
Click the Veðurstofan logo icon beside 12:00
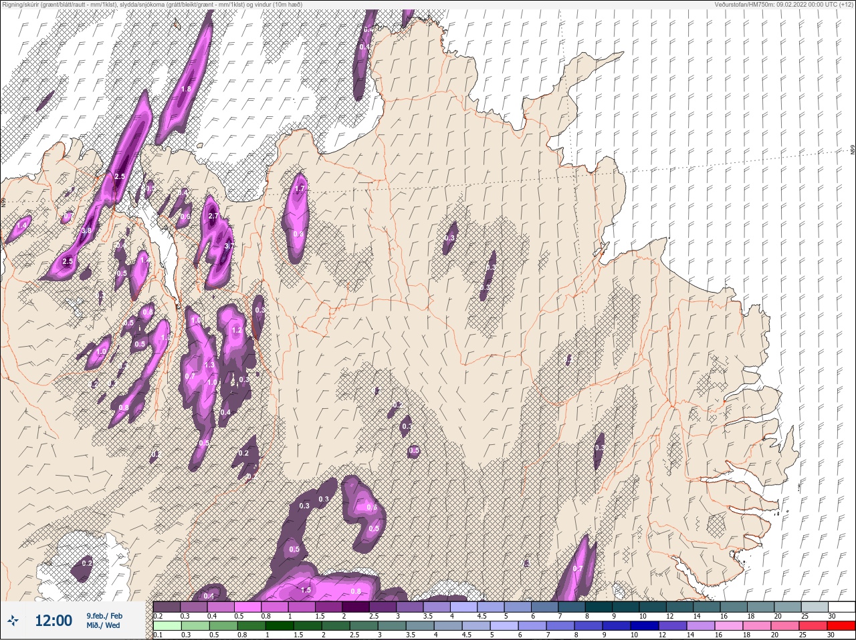(12, 621)
